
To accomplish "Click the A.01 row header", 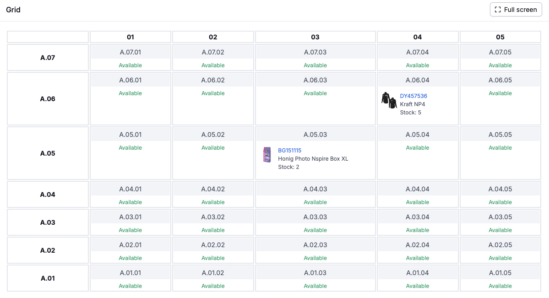I will coord(48,278).
